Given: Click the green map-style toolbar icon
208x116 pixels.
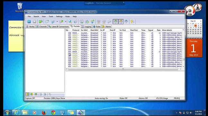Looking at the screenshot, I should pyautogui.click(x=41, y=22).
